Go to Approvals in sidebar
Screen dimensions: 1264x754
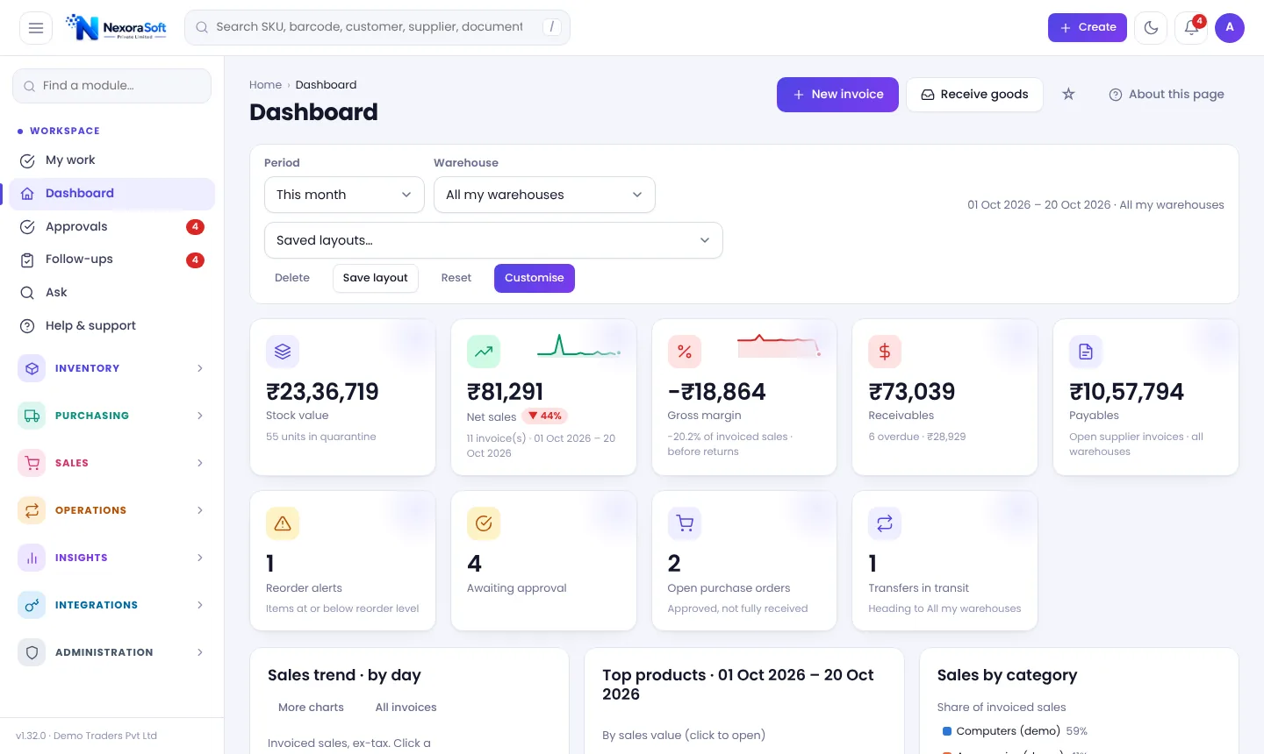(x=112, y=227)
